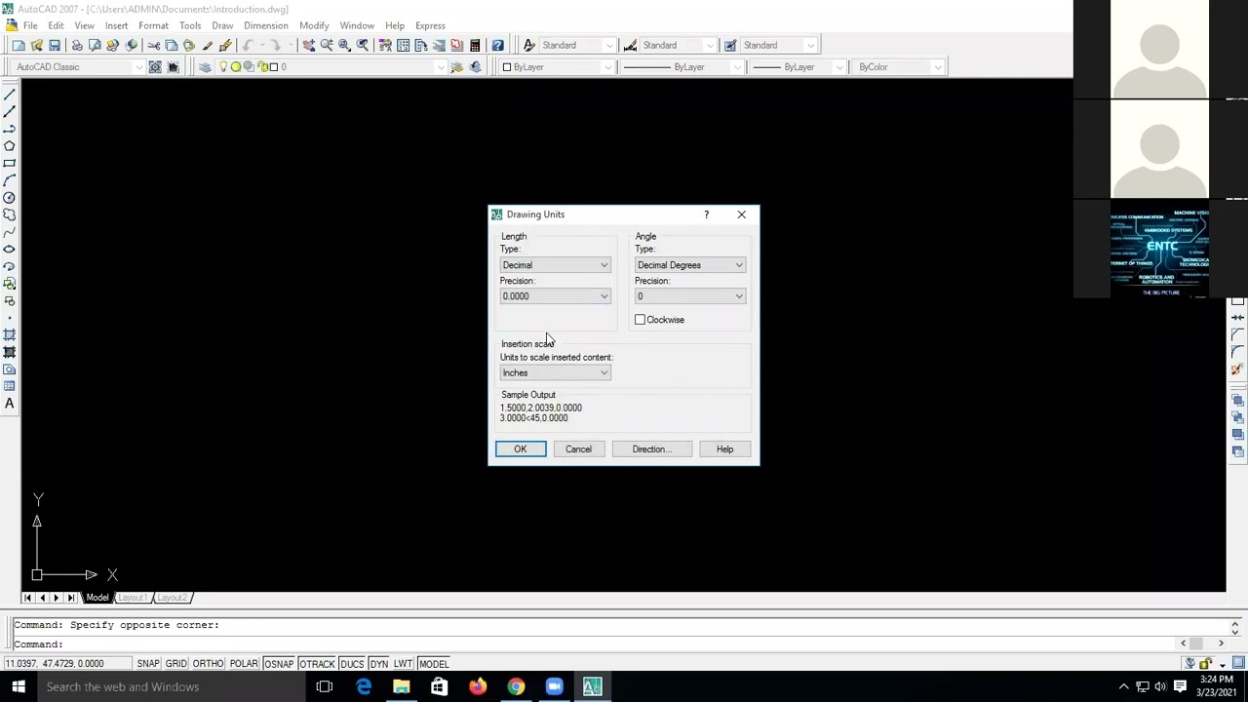Click the New drawing icon

19,45
